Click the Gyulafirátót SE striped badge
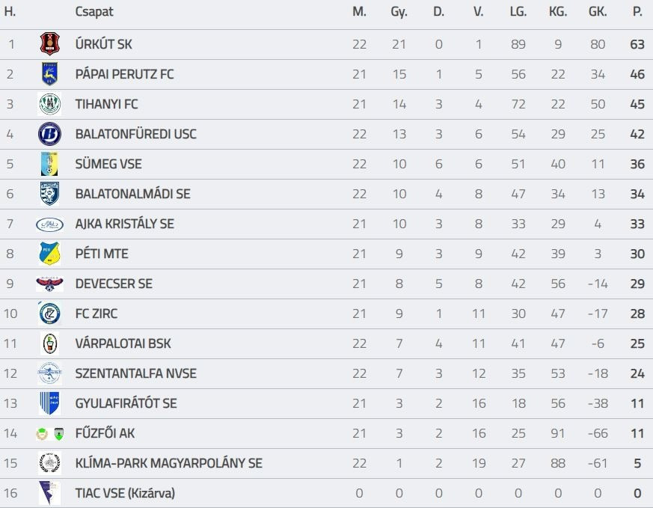653x508 pixels. click(x=49, y=403)
